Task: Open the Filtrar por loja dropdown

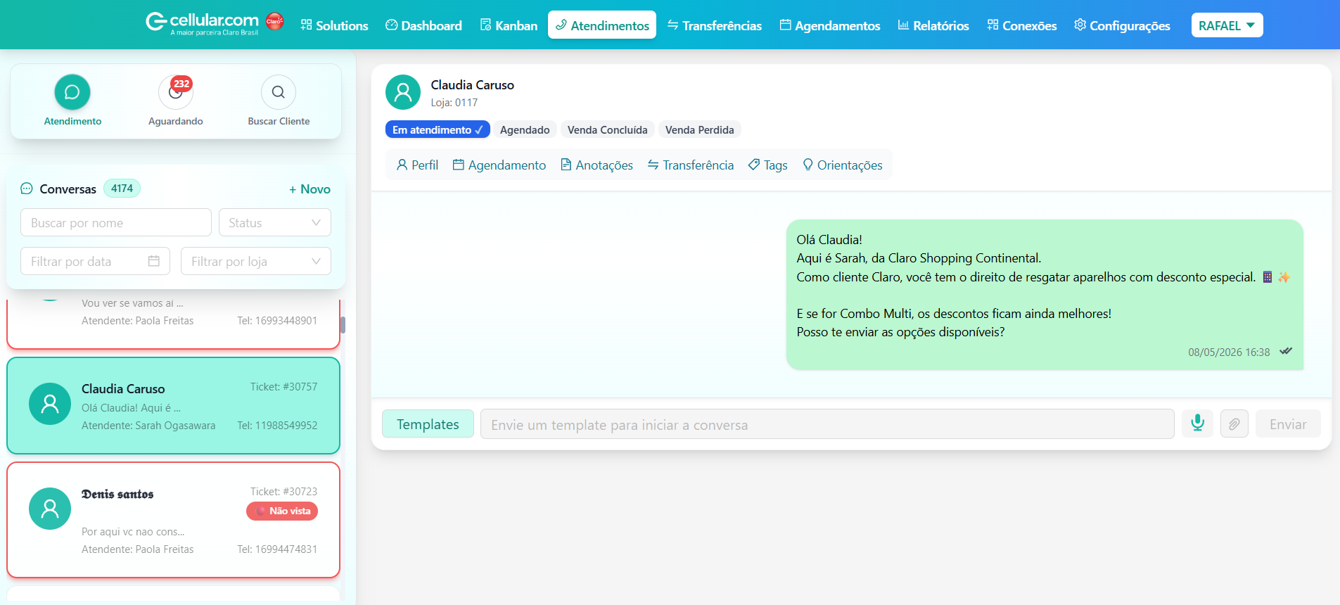Action: pos(256,261)
